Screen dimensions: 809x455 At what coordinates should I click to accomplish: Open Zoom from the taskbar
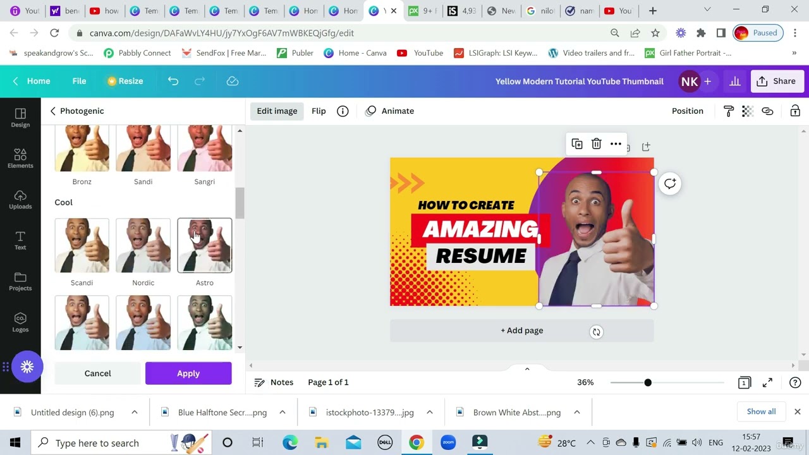(448, 442)
